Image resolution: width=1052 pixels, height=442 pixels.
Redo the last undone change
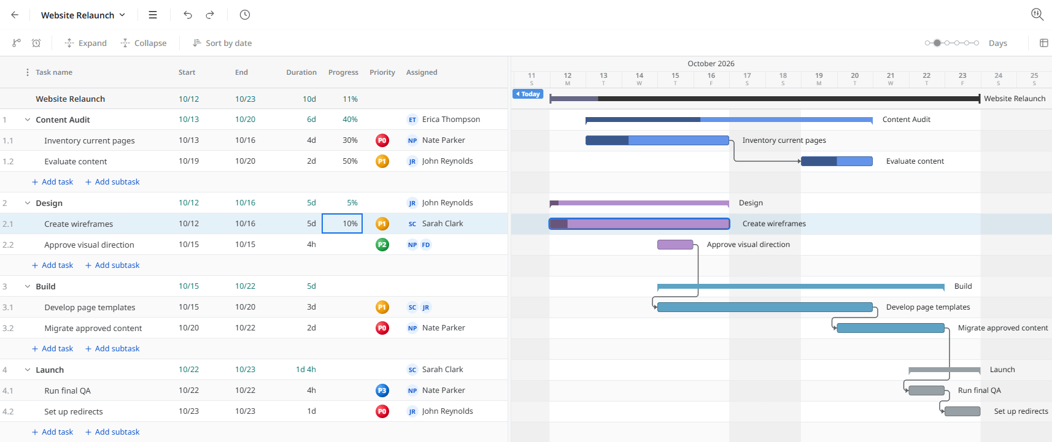210,15
